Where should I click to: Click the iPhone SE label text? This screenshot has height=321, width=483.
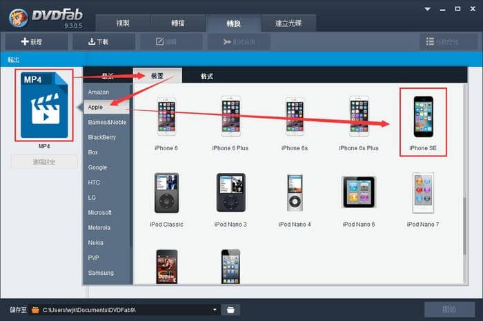coord(423,148)
